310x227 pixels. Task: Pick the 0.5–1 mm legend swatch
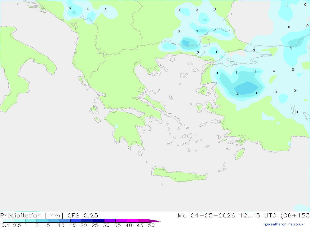point(20,221)
